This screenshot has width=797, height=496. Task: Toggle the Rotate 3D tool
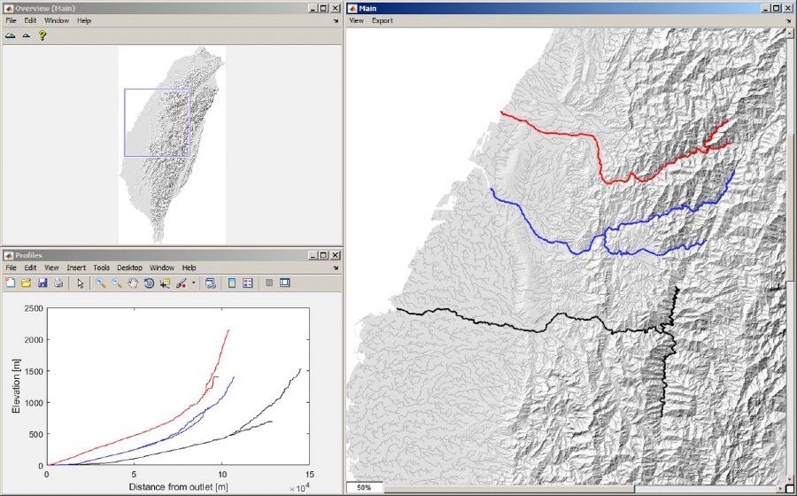click(149, 283)
